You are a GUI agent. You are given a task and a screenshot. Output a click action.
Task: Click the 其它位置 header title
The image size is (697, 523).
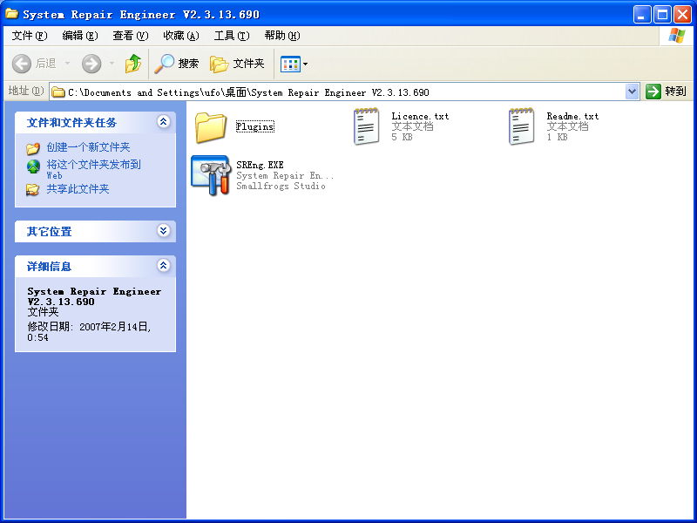pos(49,232)
